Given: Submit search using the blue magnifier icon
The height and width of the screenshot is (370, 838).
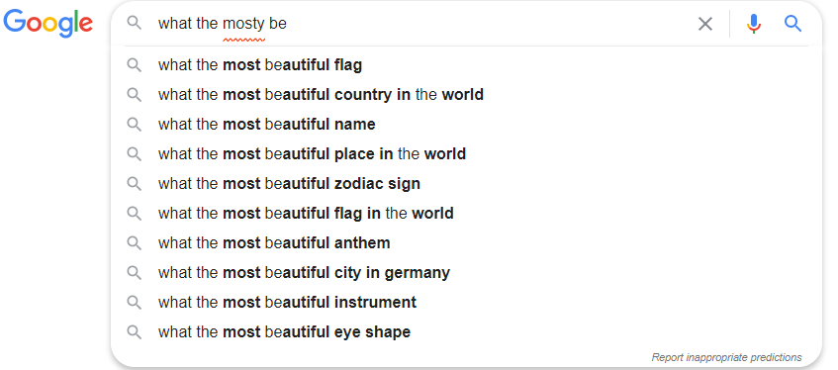Looking at the screenshot, I should coord(792,24).
